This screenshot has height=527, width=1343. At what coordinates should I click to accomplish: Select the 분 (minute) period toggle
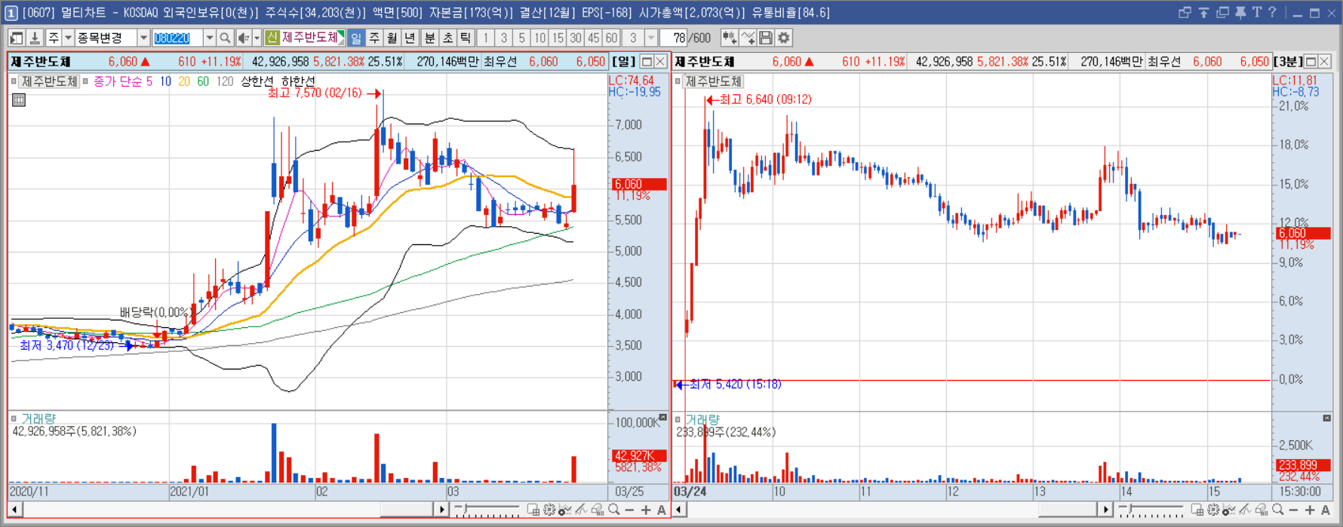point(430,38)
